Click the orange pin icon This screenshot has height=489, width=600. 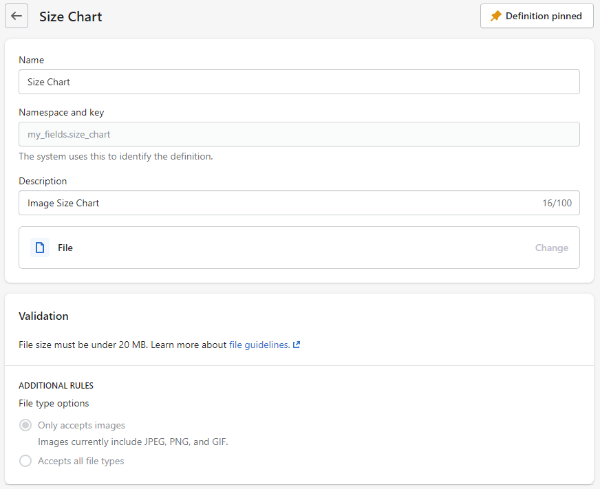click(x=496, y=16)
